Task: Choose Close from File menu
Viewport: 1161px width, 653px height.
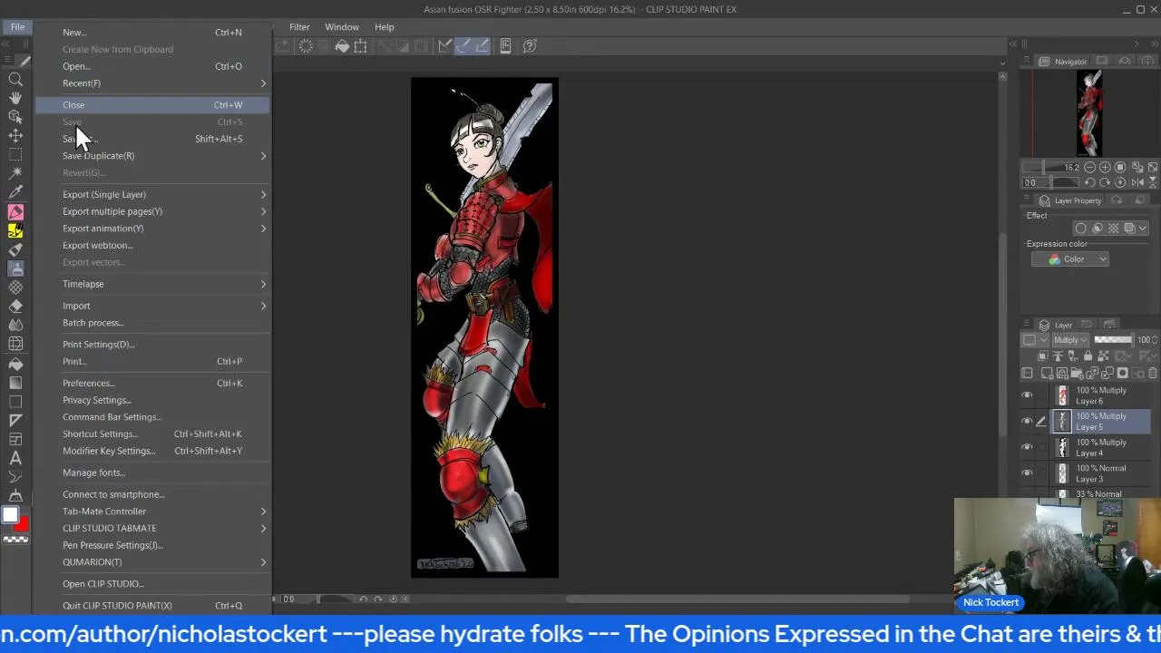Action: point(152,105)
